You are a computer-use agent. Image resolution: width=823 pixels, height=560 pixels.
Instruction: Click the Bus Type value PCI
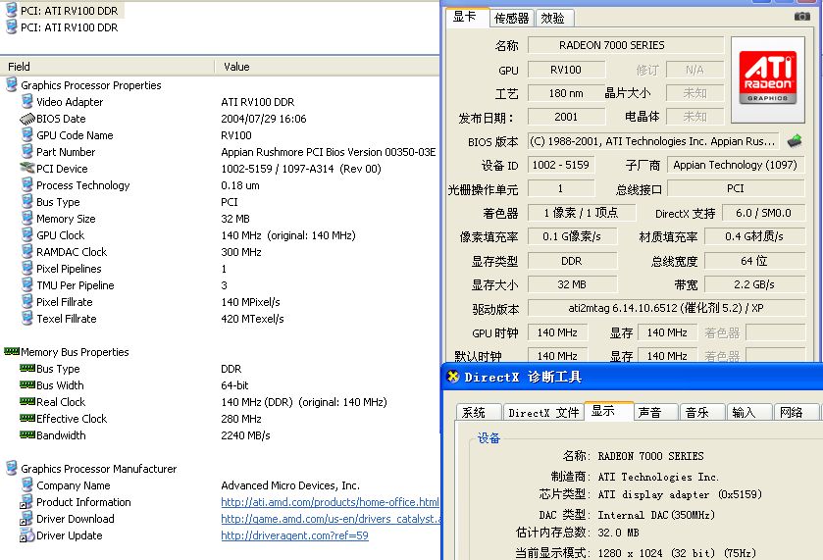(x=230, y=202)
